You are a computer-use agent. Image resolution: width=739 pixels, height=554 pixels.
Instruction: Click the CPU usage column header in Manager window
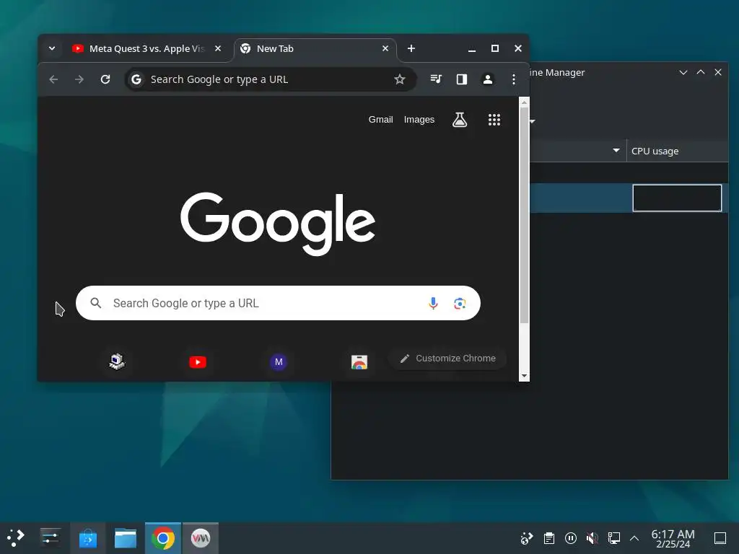coord(677,151)
